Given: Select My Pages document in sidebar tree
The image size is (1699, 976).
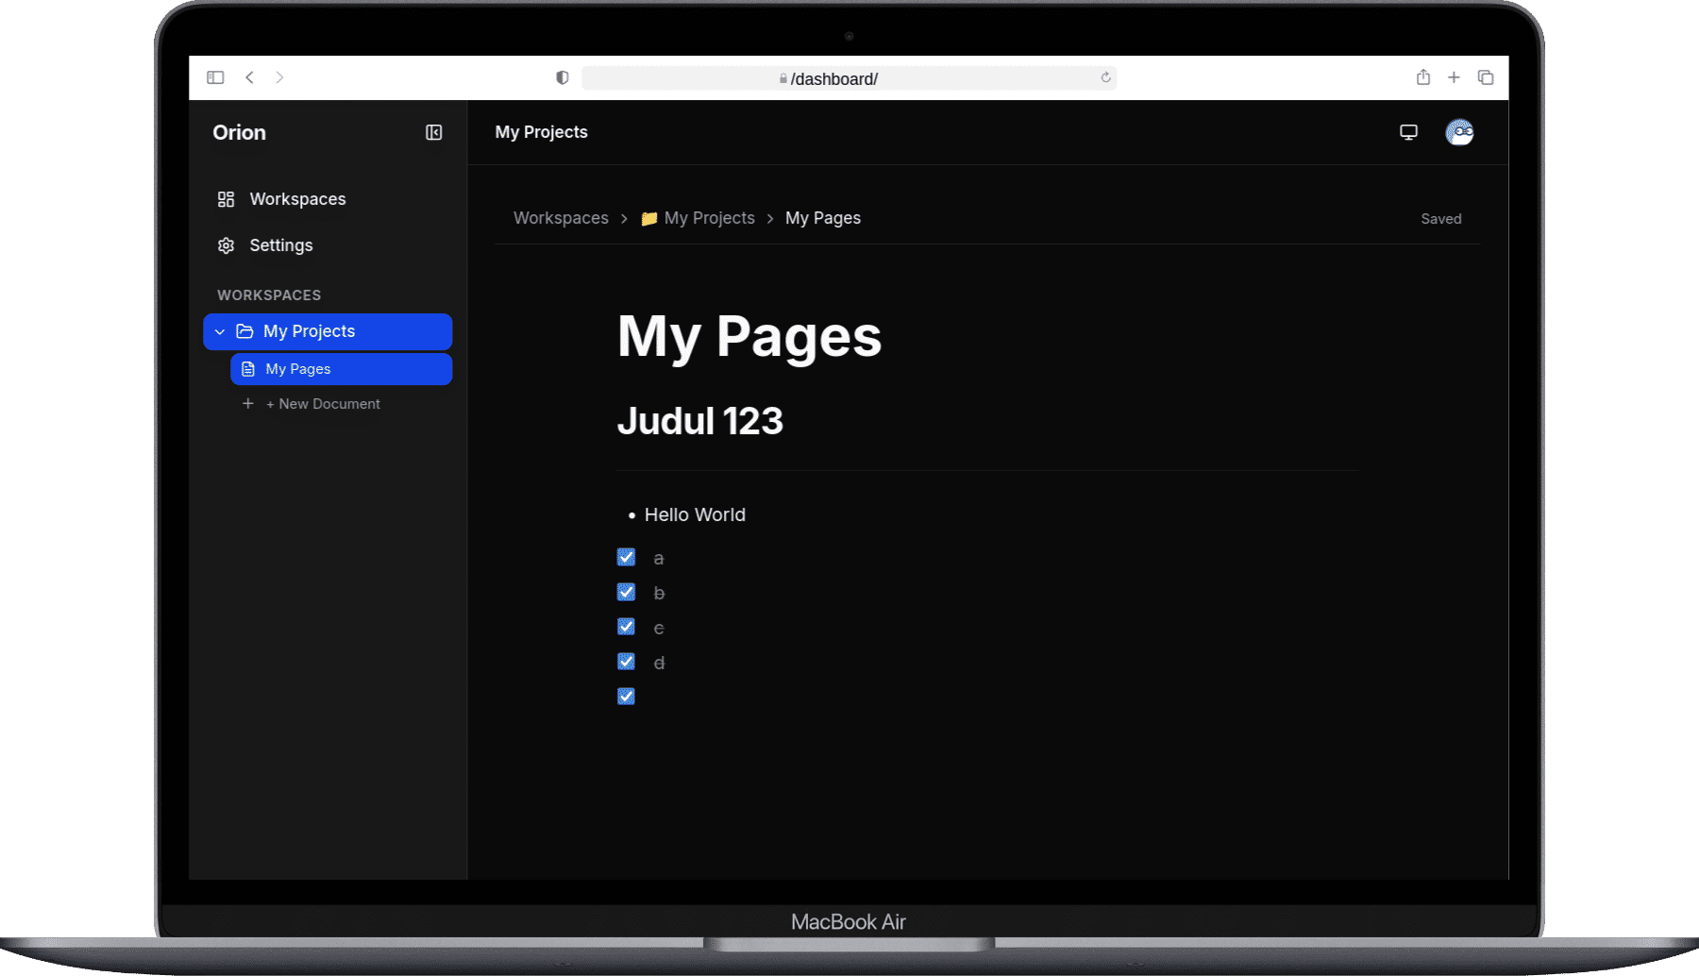Looking at the screenshot, I should 341,369.
